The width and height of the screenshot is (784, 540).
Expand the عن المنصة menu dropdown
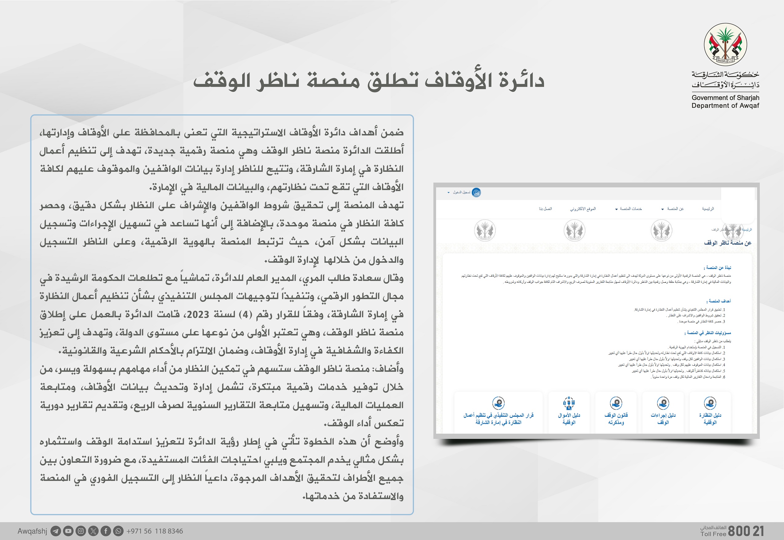673,209
